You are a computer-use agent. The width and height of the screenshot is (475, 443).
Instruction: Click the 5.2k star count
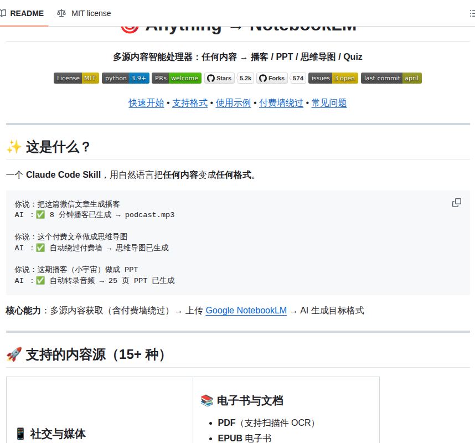(245, 78)
